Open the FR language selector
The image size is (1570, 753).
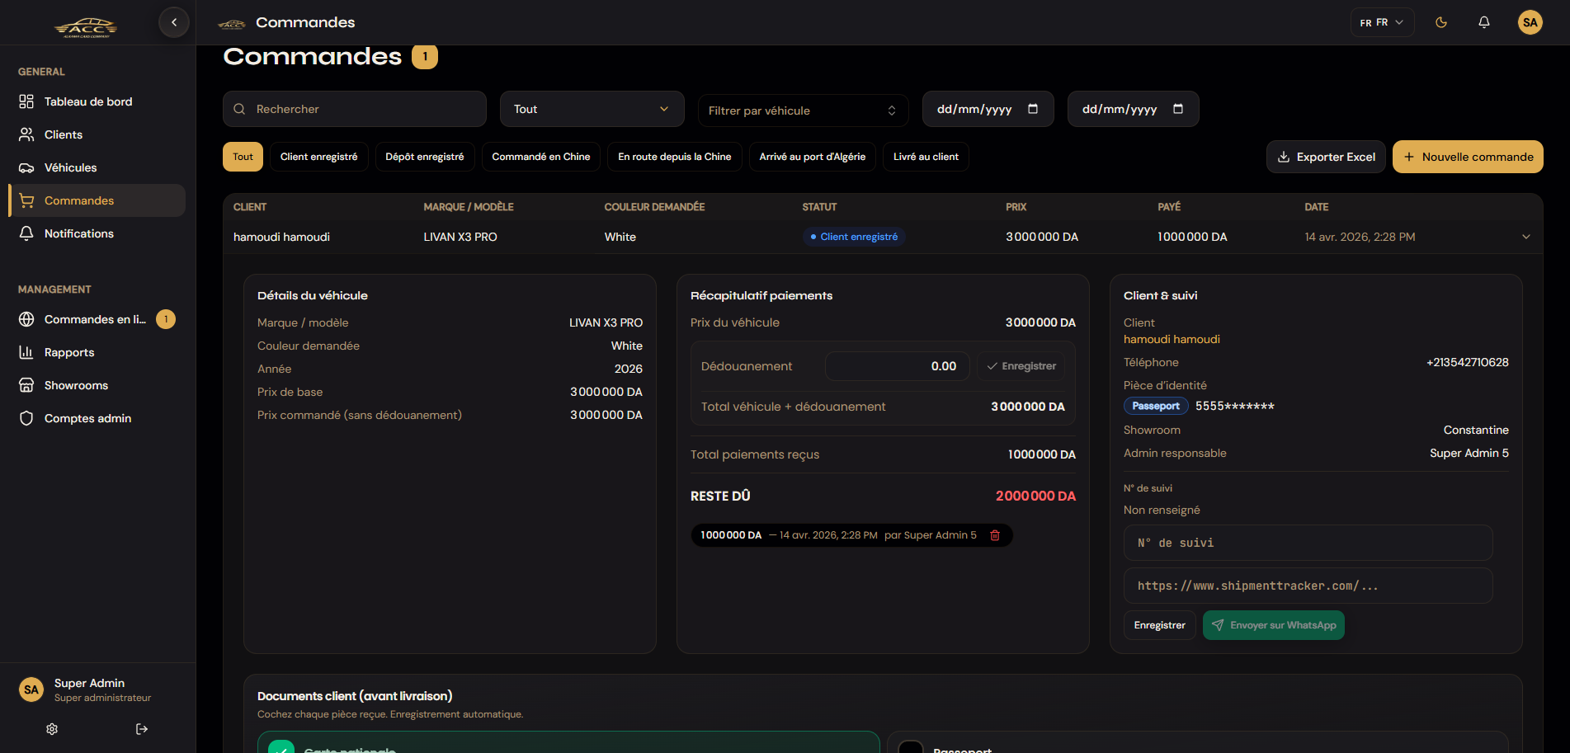pos(1382,22)
